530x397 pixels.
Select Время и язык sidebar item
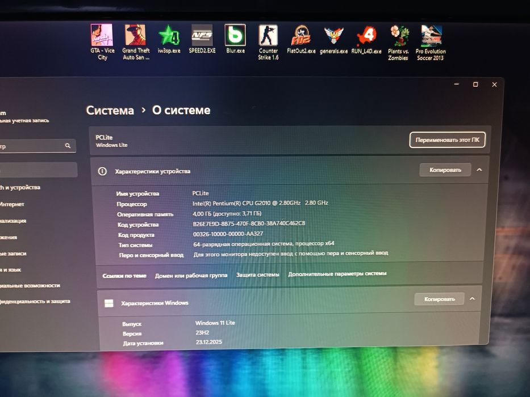[x=11, y=270]
